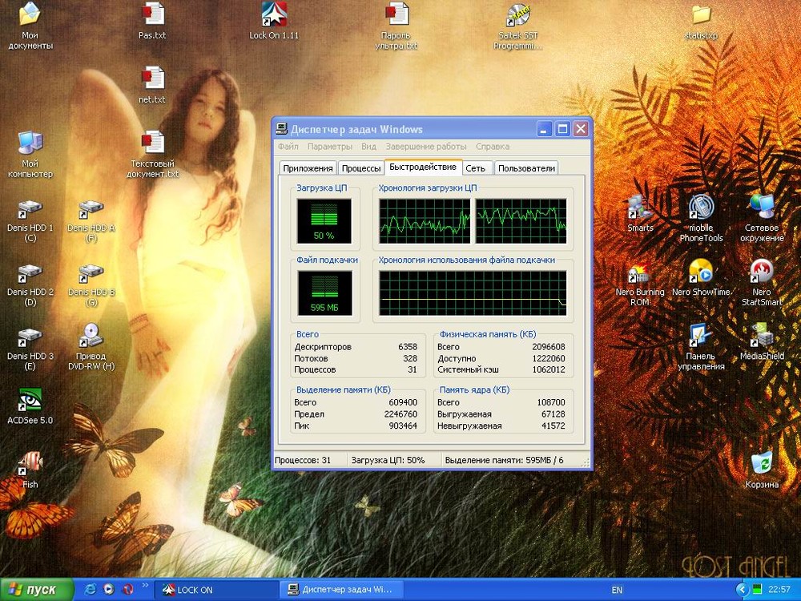
Task: Open the Lock On 1.11 desktop shortcut
Action: (x=273, y=15)
